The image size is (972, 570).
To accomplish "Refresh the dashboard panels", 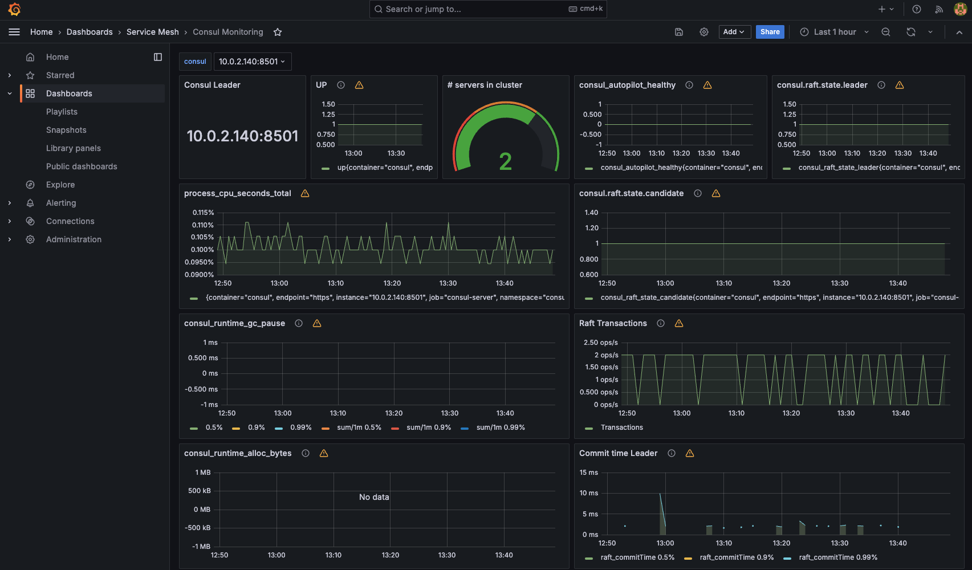I will point(910,32).
